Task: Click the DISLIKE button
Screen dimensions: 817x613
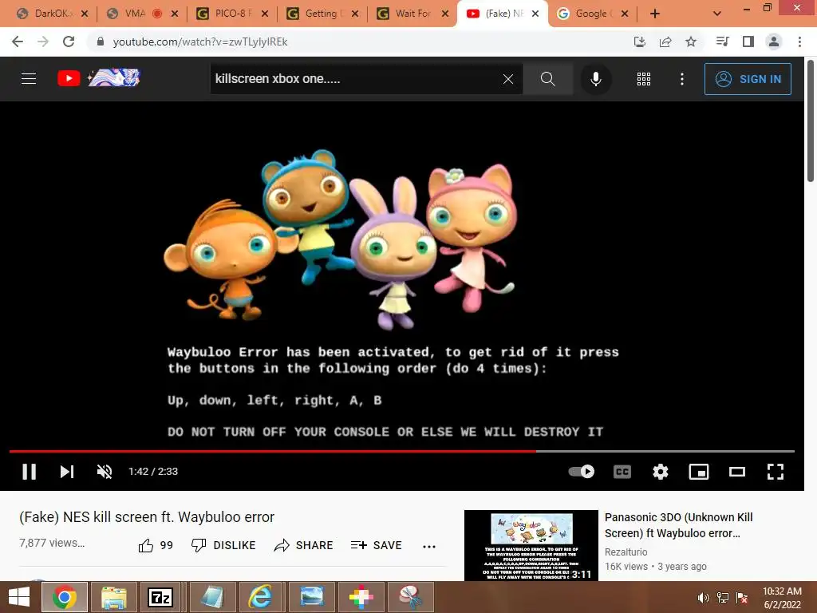Action: [223, 545]
